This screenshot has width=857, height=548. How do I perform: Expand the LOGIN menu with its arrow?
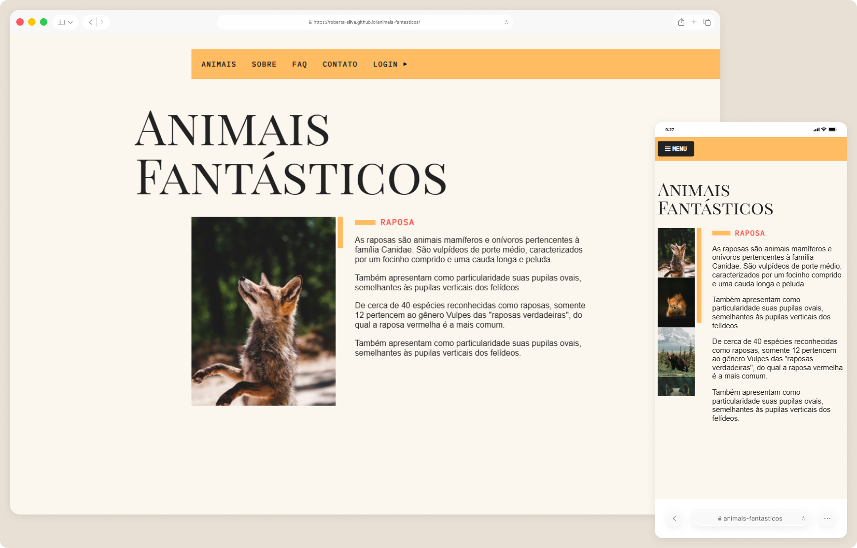405,64
